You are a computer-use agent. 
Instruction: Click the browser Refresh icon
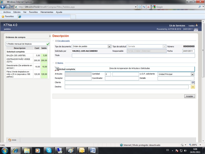(x=144, y=7)
